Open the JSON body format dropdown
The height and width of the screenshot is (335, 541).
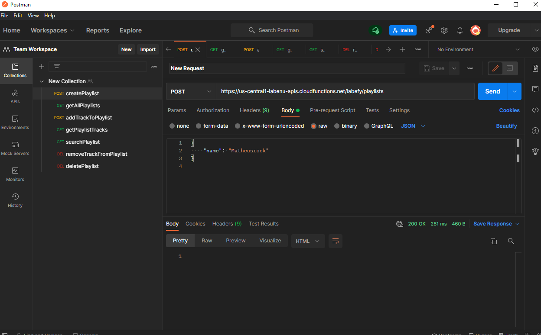tap(413, 126)
